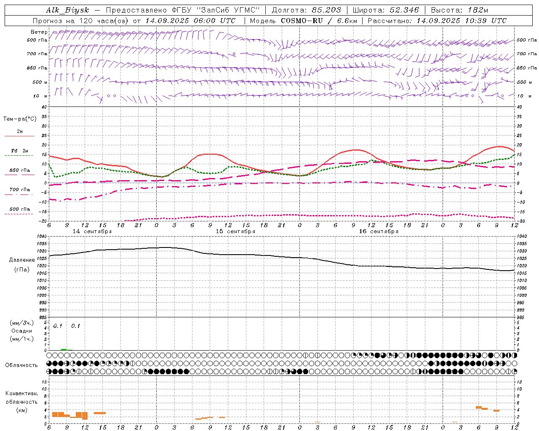Screen dimensions: 539x431
Task: Click the 700 гПа wind label on right side
Action: click(x=527, y=54)
